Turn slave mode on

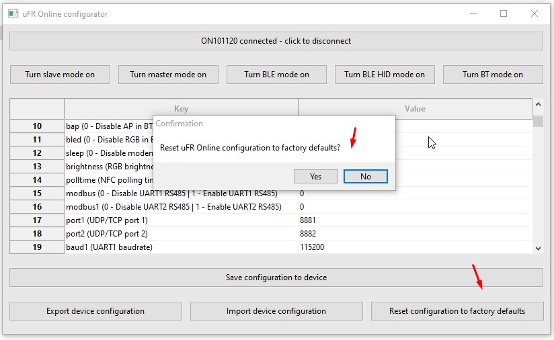click(60, 75)
